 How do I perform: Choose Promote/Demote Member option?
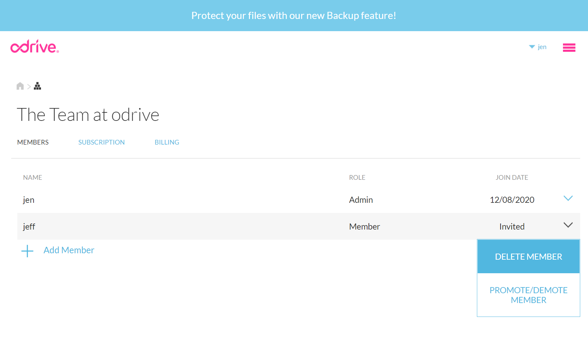point(528,295)
